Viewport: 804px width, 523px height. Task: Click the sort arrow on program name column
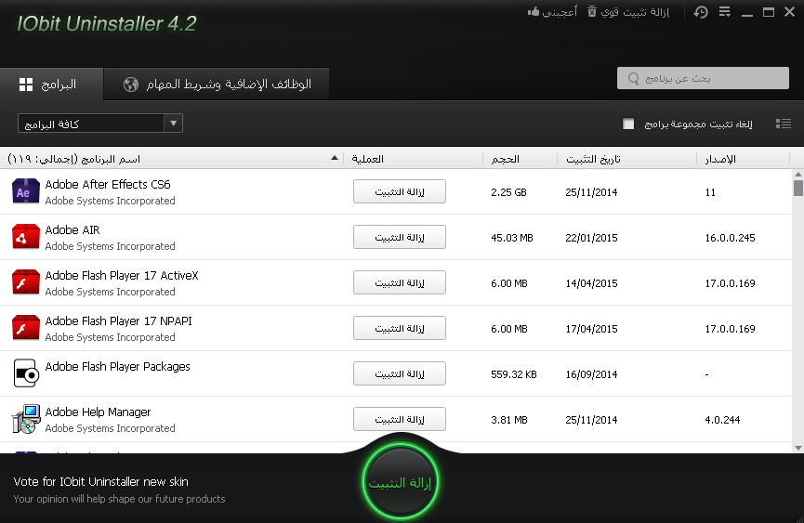(335, 158)
